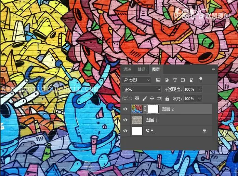This screenshot has height=176, width=238.
Task: Filter layers by pixel image icon
Action: click(158, 80)
